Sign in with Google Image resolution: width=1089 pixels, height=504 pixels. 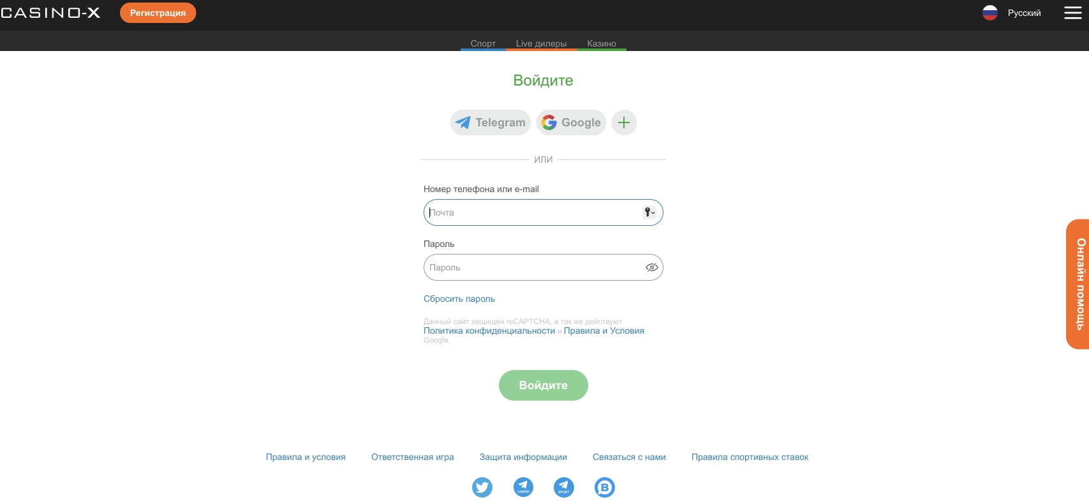[x=571, y=122]
